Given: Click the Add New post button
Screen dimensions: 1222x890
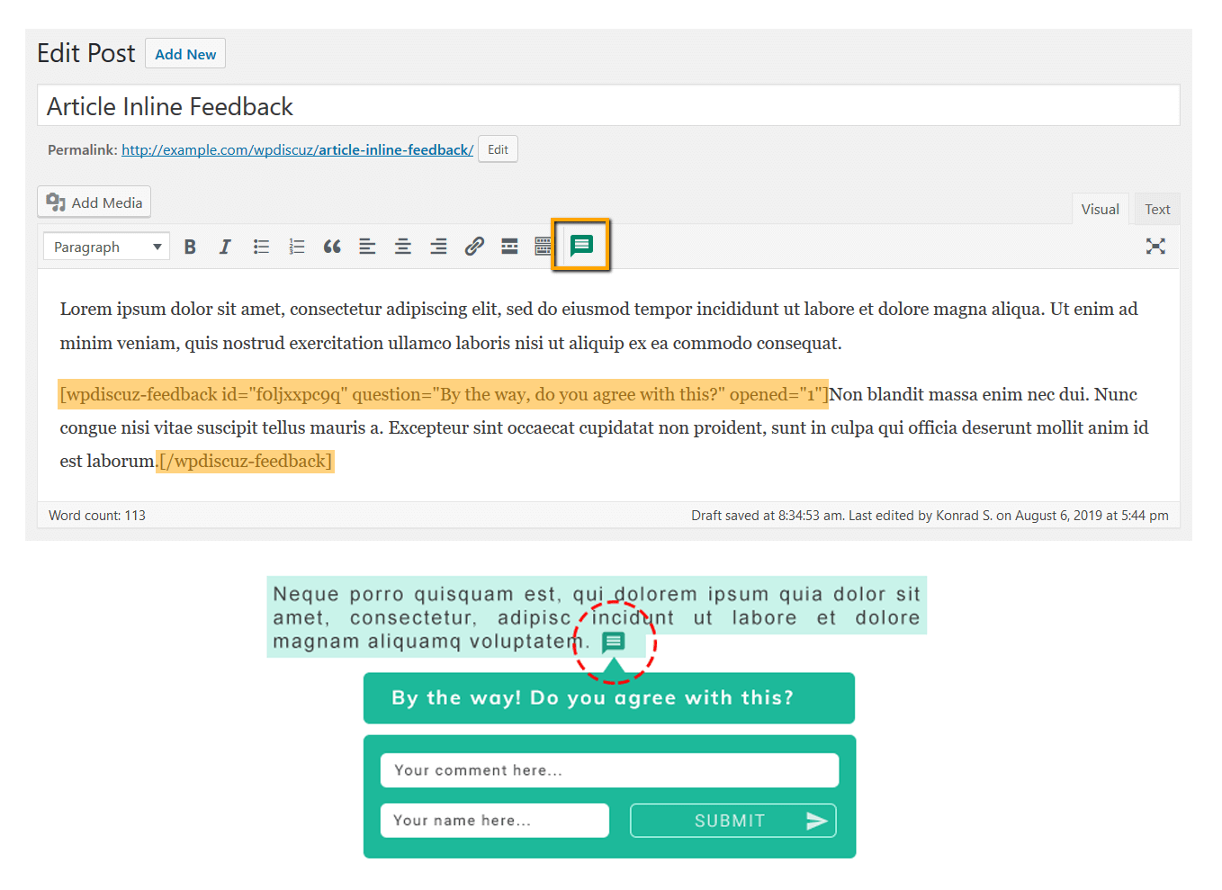Looking at the screenshot, I should (185, 54).
